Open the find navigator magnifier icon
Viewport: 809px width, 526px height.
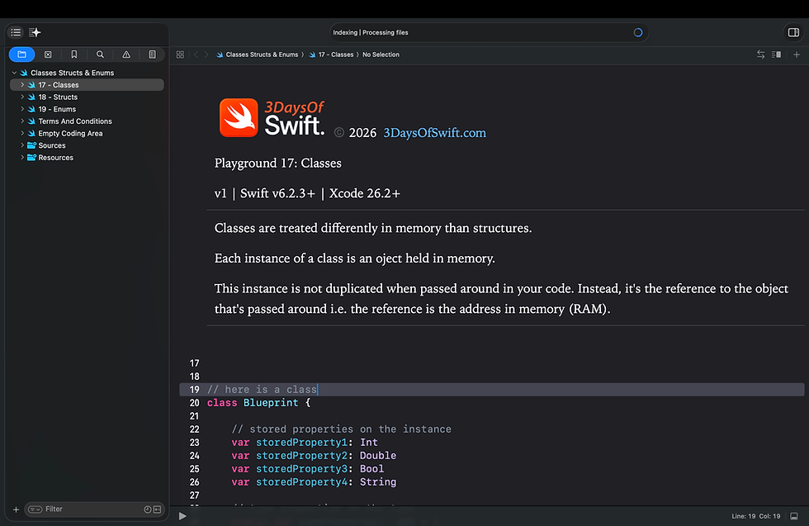(100, 54)
